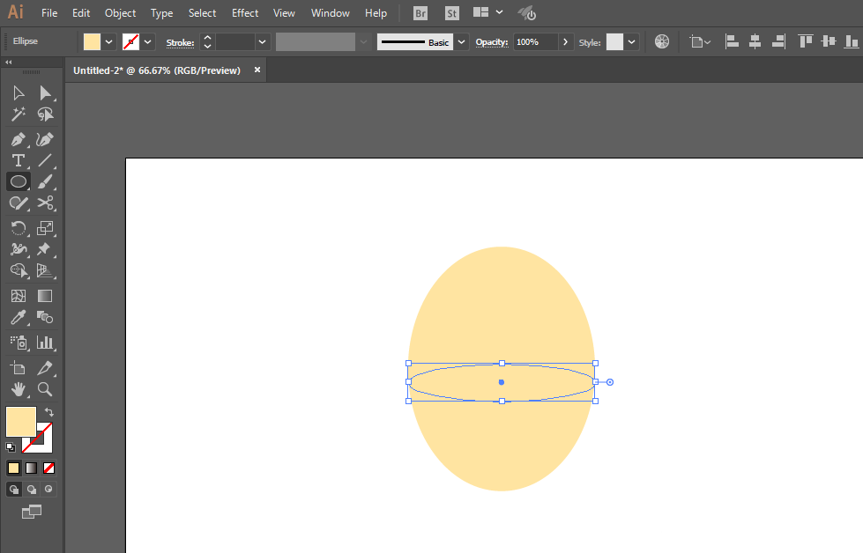
Task: Open the Object menu
Action: [x=120, y=12]
